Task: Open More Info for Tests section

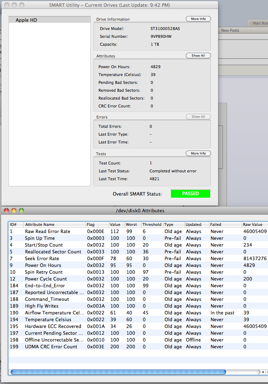Action: pos(198,153)
